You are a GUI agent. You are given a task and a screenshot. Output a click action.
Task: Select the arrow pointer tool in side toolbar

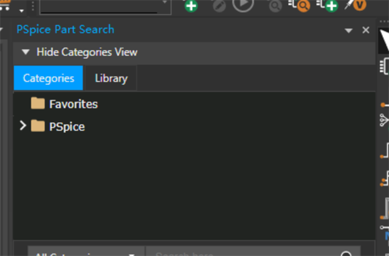pos(385,40)
